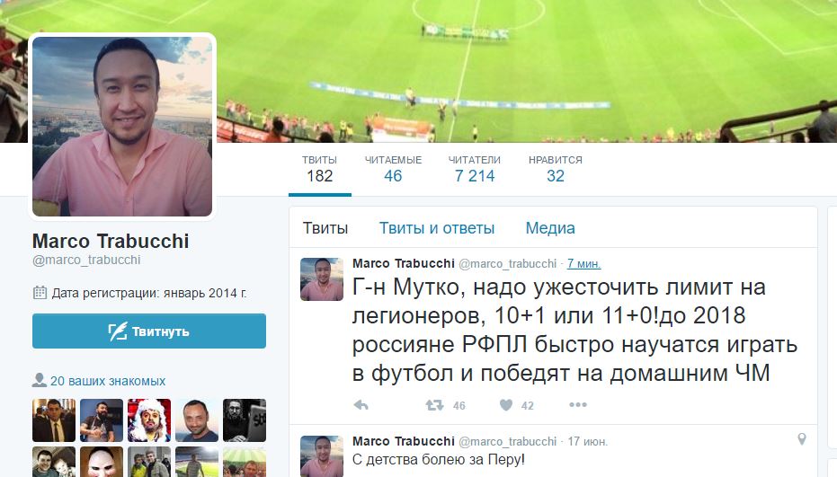This screenshot has height=477, width=837.
Task: Reply to the tweet about Мутко
Action: (361, 405)
